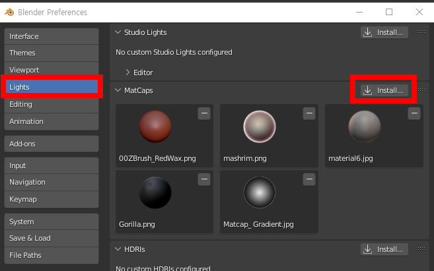Remove the material6.jpg matcap
Image resolution: width=434 pixels, height=271 pixels.
(x=414, y=113)
